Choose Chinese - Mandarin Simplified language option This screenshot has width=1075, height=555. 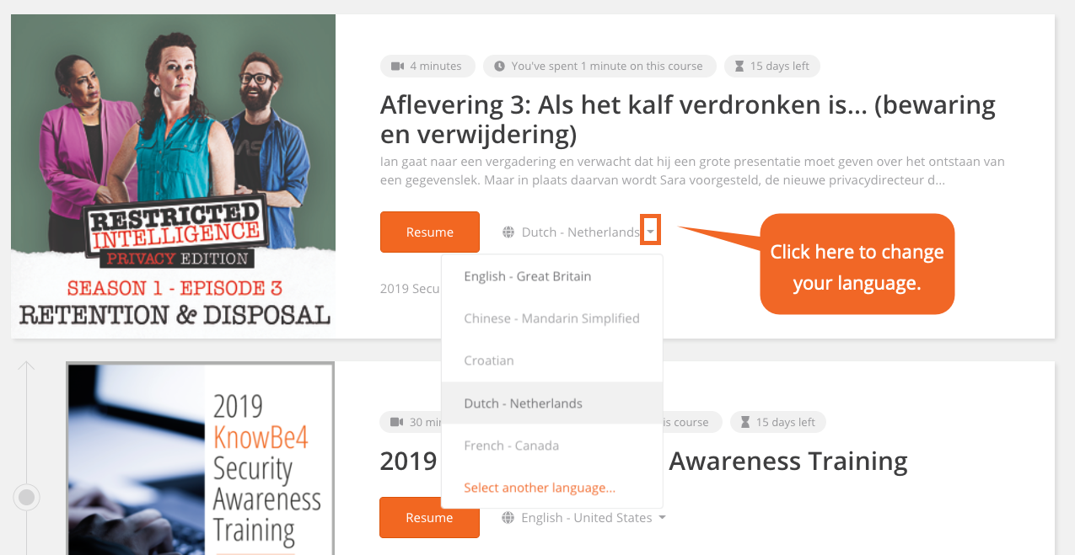552,318
